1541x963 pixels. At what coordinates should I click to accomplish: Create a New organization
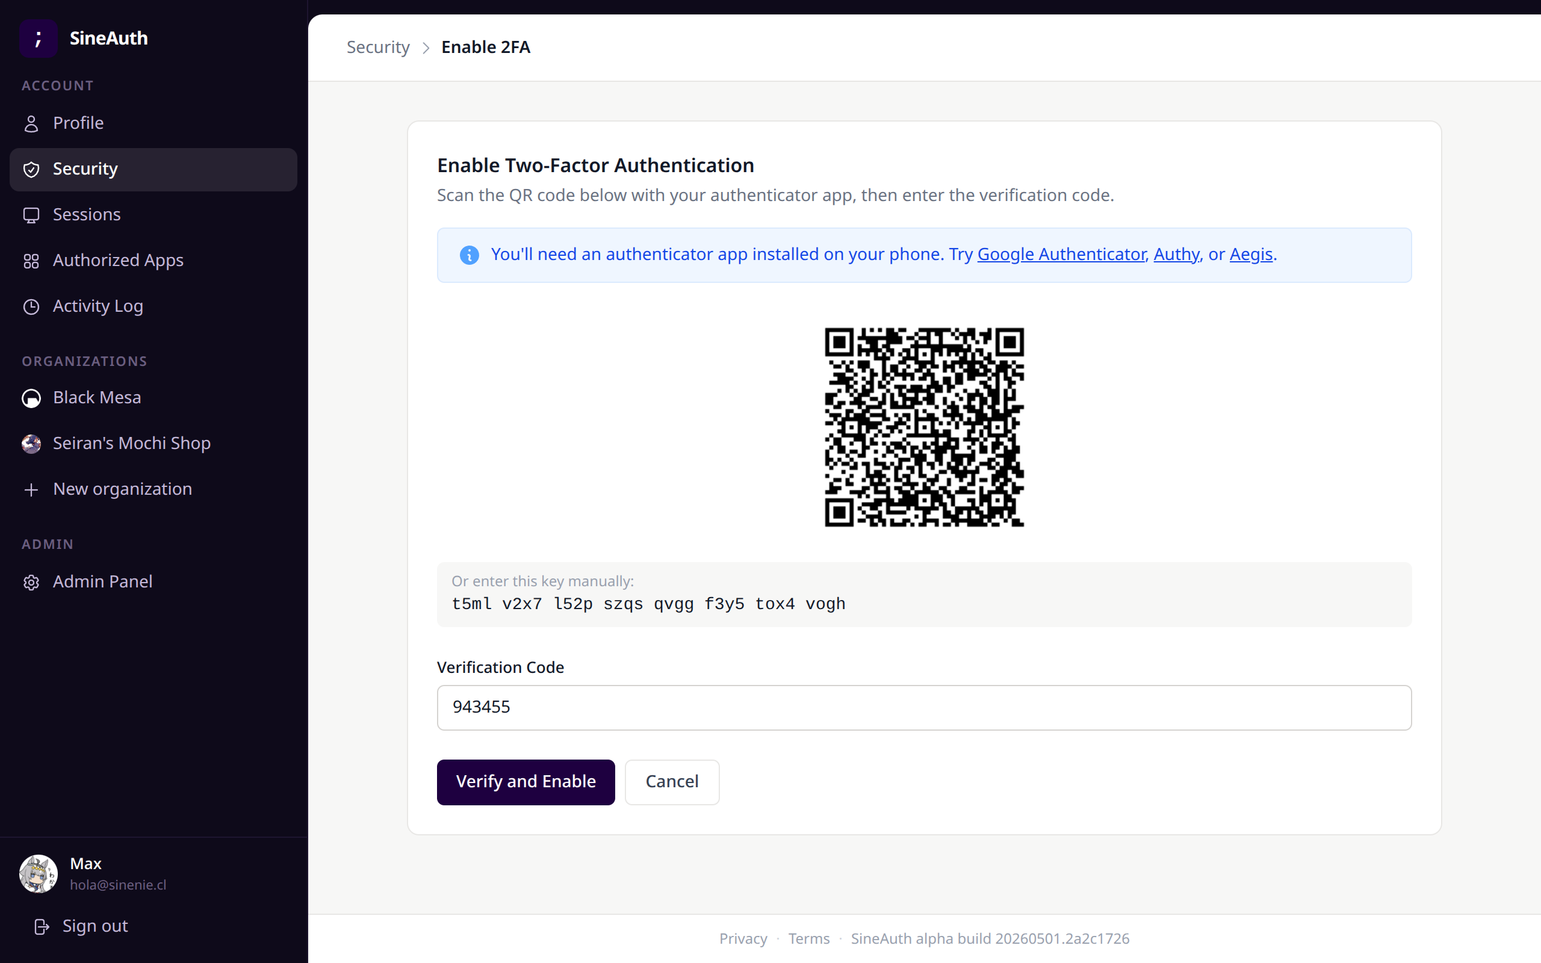pyautogui.click(x=153, y=490)
